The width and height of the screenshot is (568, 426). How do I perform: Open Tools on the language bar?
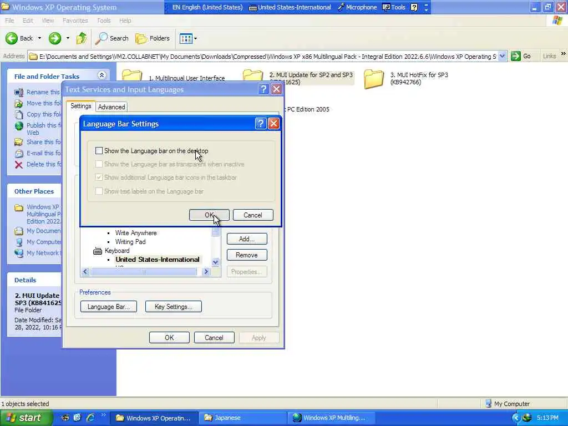[394, 7]
